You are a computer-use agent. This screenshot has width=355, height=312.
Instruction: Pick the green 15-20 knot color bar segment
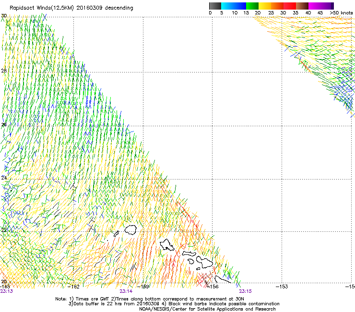coord(252,6)
